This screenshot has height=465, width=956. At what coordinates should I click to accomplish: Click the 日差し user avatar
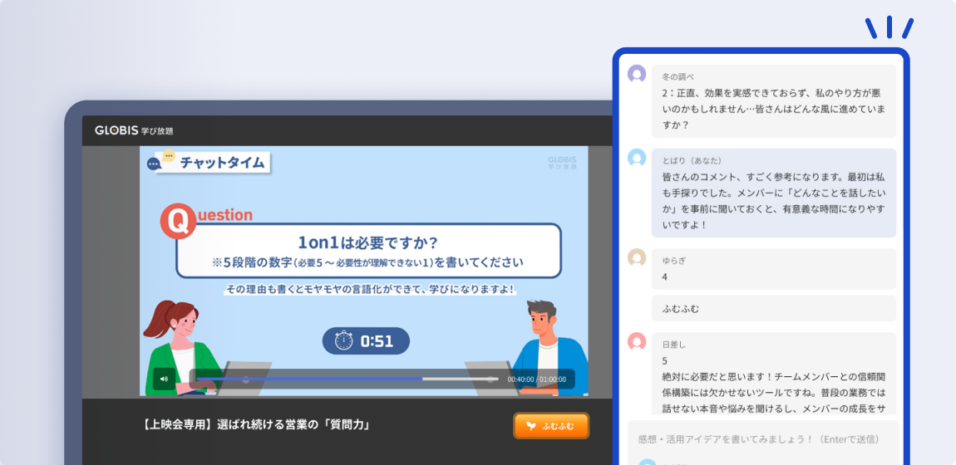coord(637,341)
